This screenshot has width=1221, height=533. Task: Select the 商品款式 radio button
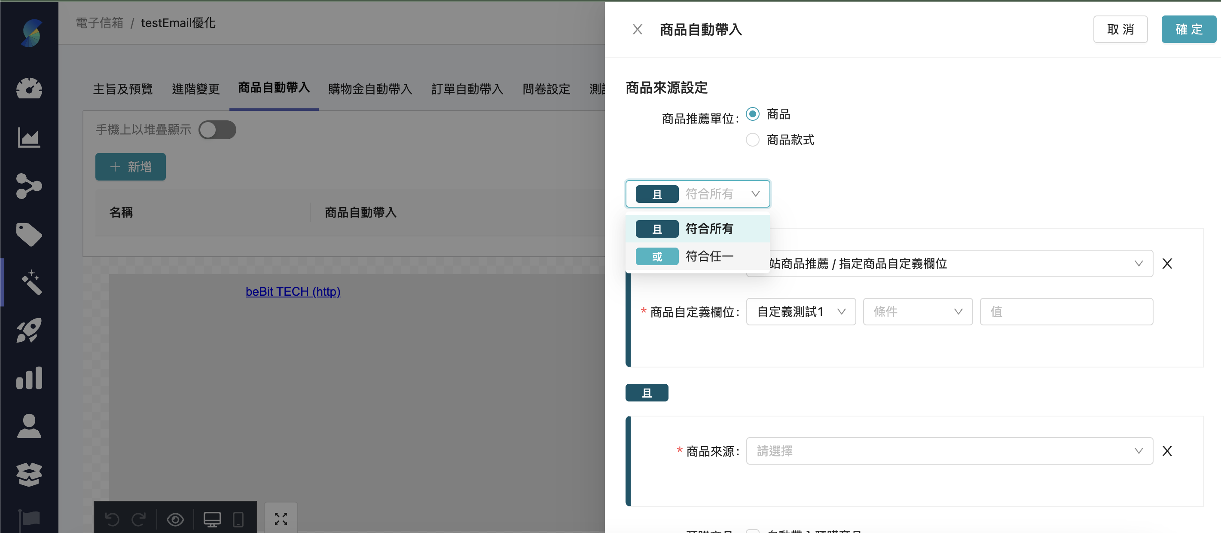tap(752, 139)
